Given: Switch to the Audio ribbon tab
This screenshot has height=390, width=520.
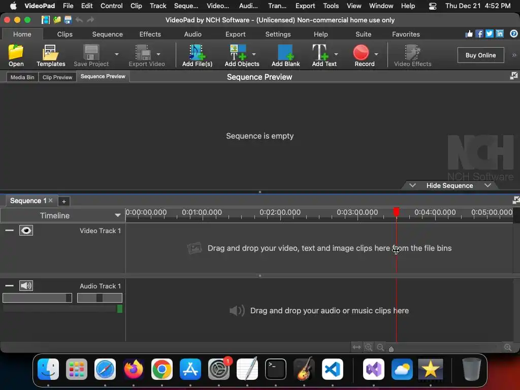Looking at the screenshot, I should point(192,34).
